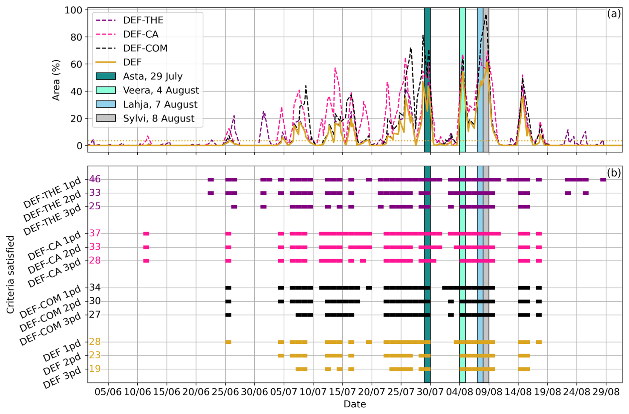The width and height of the screenshot is (629, 414).
Task: Click the light blue Lahja band in panel (b)
Action: coord(480,275)
